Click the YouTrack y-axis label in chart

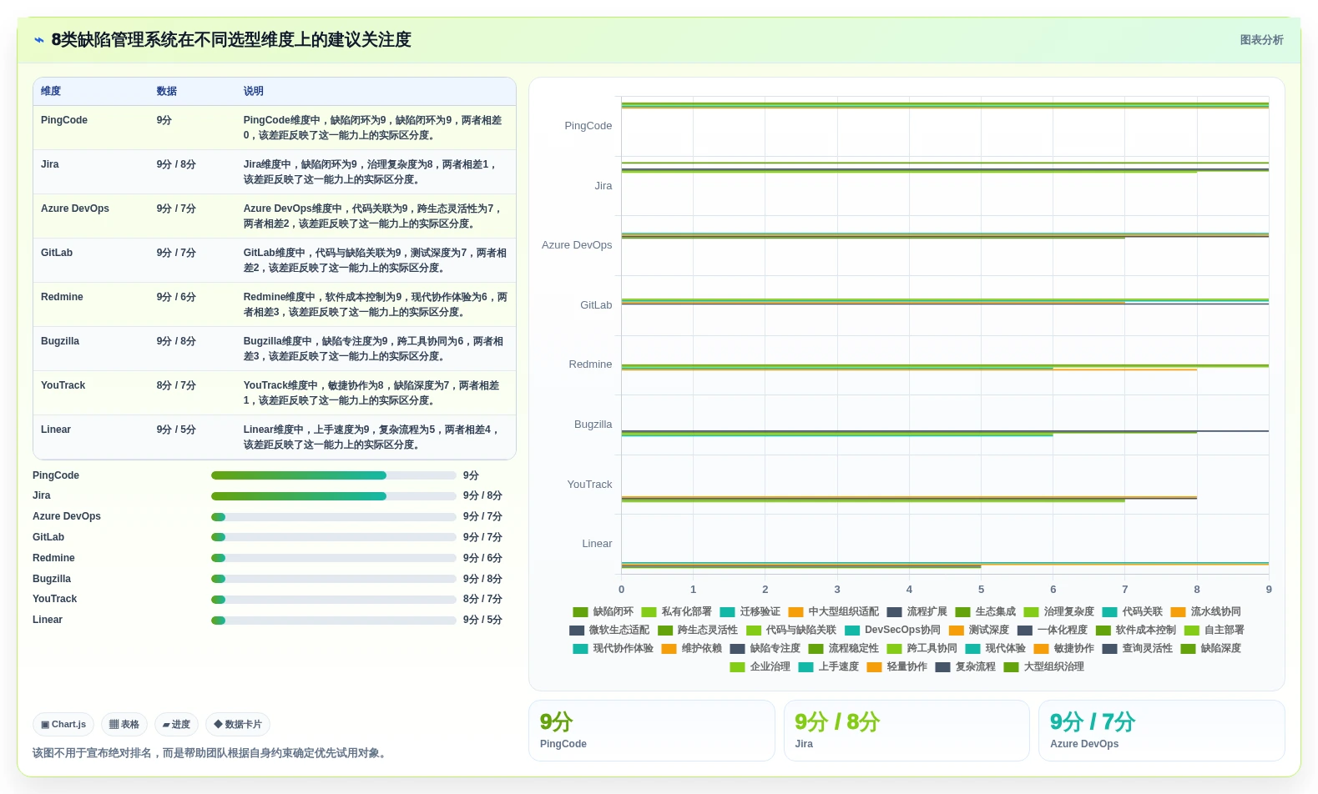tap(589, 485)
